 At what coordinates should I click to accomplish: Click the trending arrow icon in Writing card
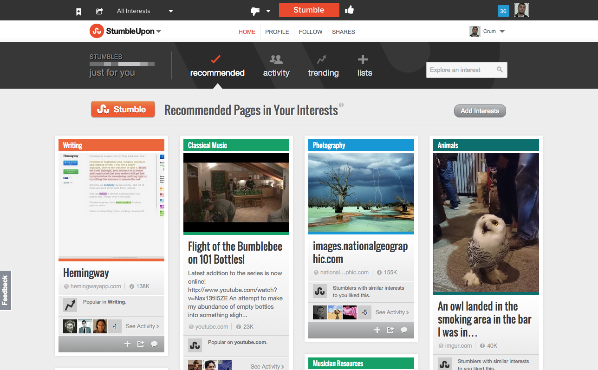[x=70, y=305]
